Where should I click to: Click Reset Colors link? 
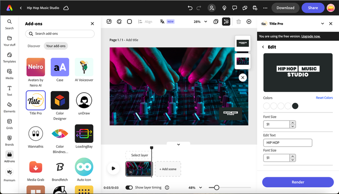pyautogui.click(x=324, y=98)
